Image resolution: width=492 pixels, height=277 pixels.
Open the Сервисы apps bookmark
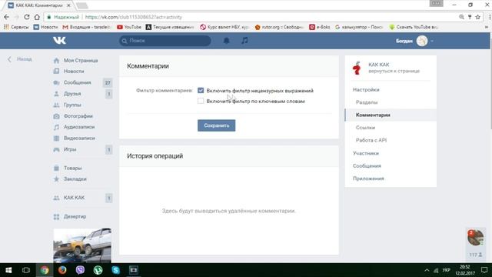coord(16,27)
